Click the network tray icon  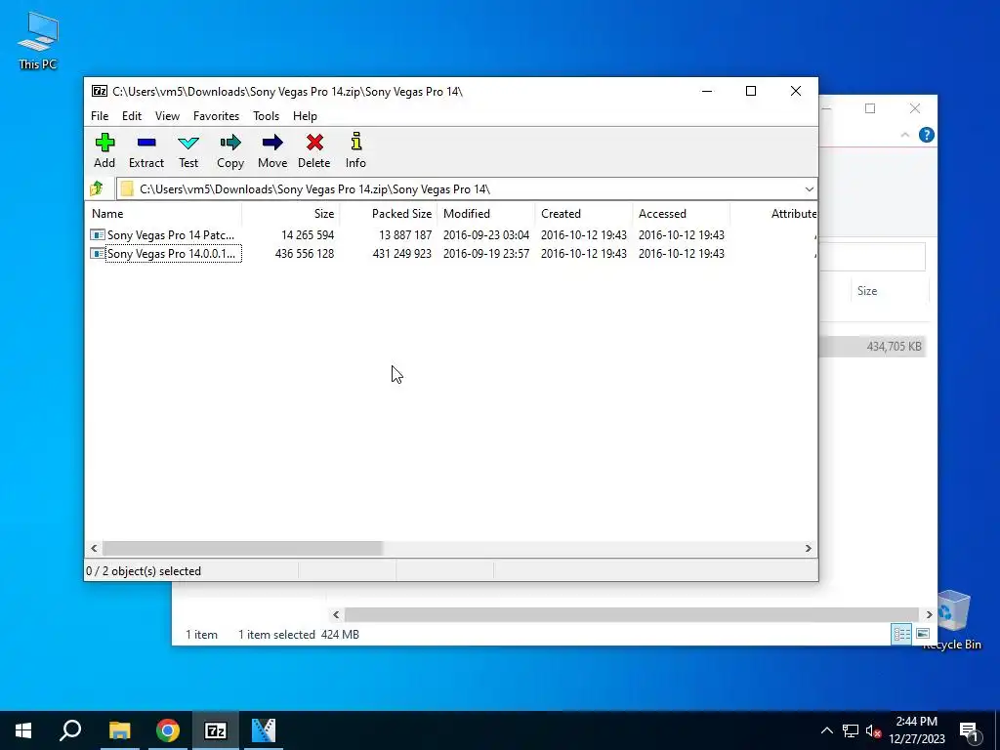851,730
